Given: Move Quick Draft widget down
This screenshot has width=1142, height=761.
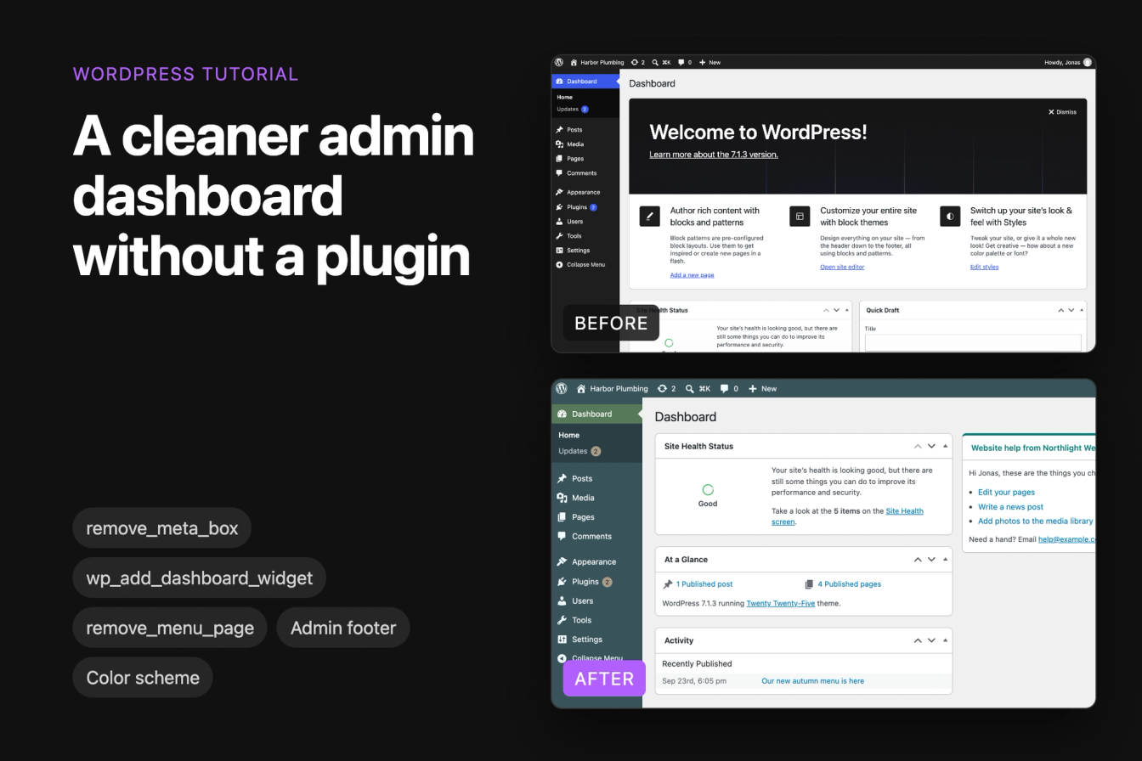Looking at the screenshot, I should (1072, 310).
